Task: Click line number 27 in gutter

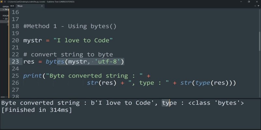Action: (15, 90)
